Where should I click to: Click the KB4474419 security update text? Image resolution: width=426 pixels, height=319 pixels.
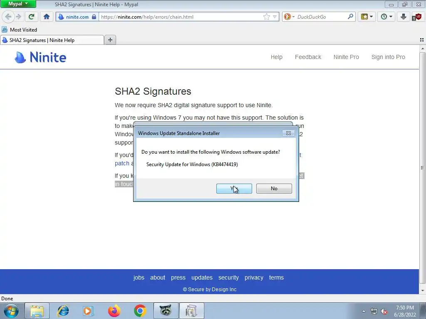[x=192, y=164]
